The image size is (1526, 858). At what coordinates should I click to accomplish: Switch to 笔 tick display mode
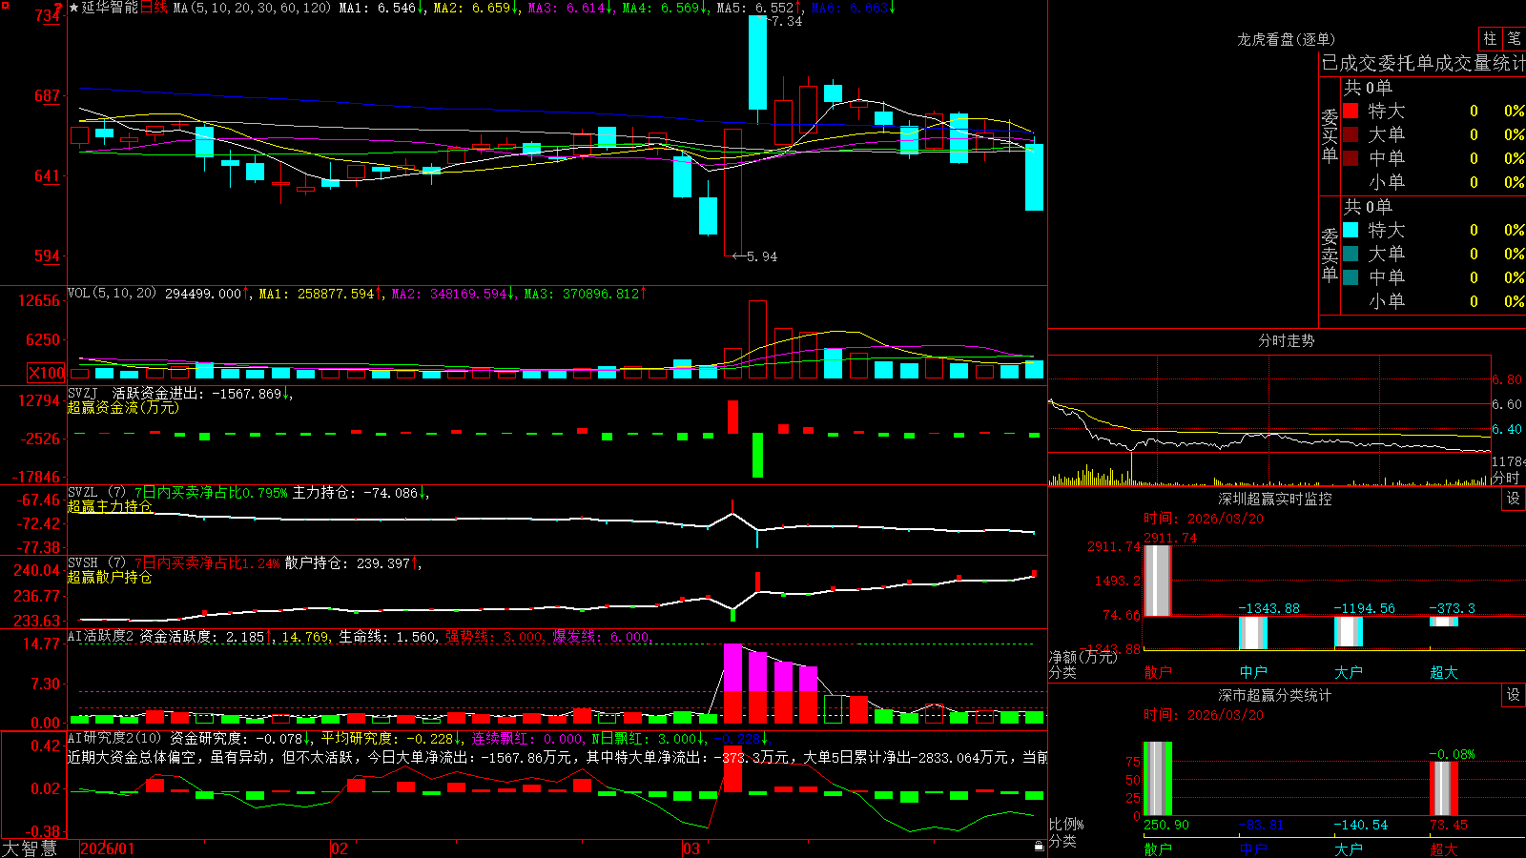point(1514,38)
